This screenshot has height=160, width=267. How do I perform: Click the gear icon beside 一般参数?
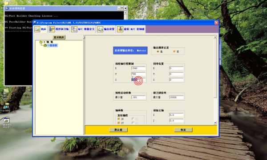coord(45,45)
